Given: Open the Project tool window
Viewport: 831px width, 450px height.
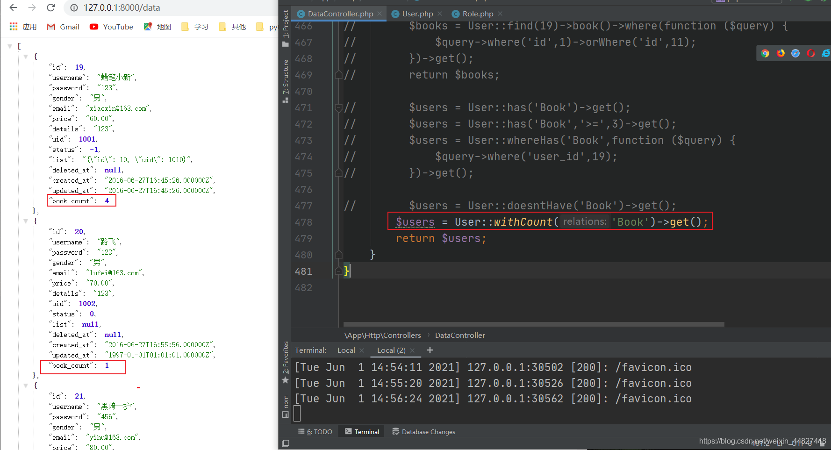Looking at the screenshot, I should pyautogui.click(x=285, y=28).
